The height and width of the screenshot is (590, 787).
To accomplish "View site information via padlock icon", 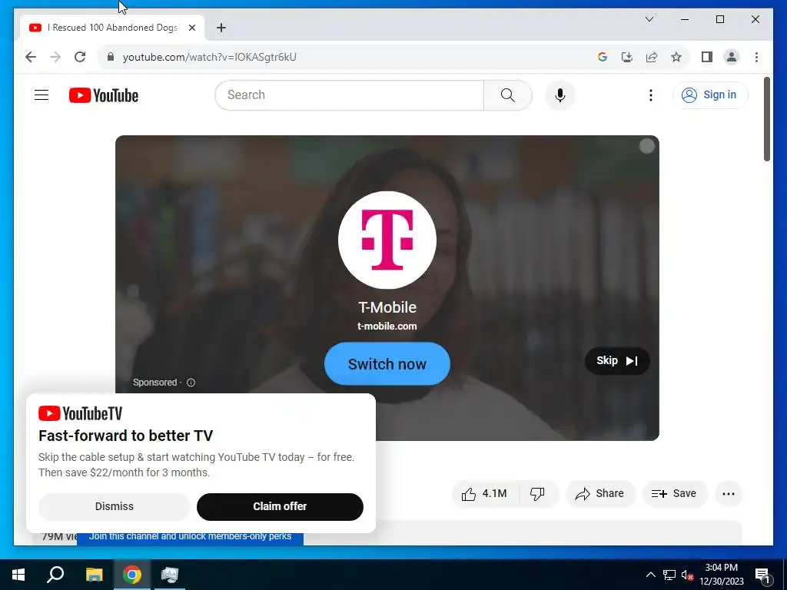I will click(x=111, y=57).
